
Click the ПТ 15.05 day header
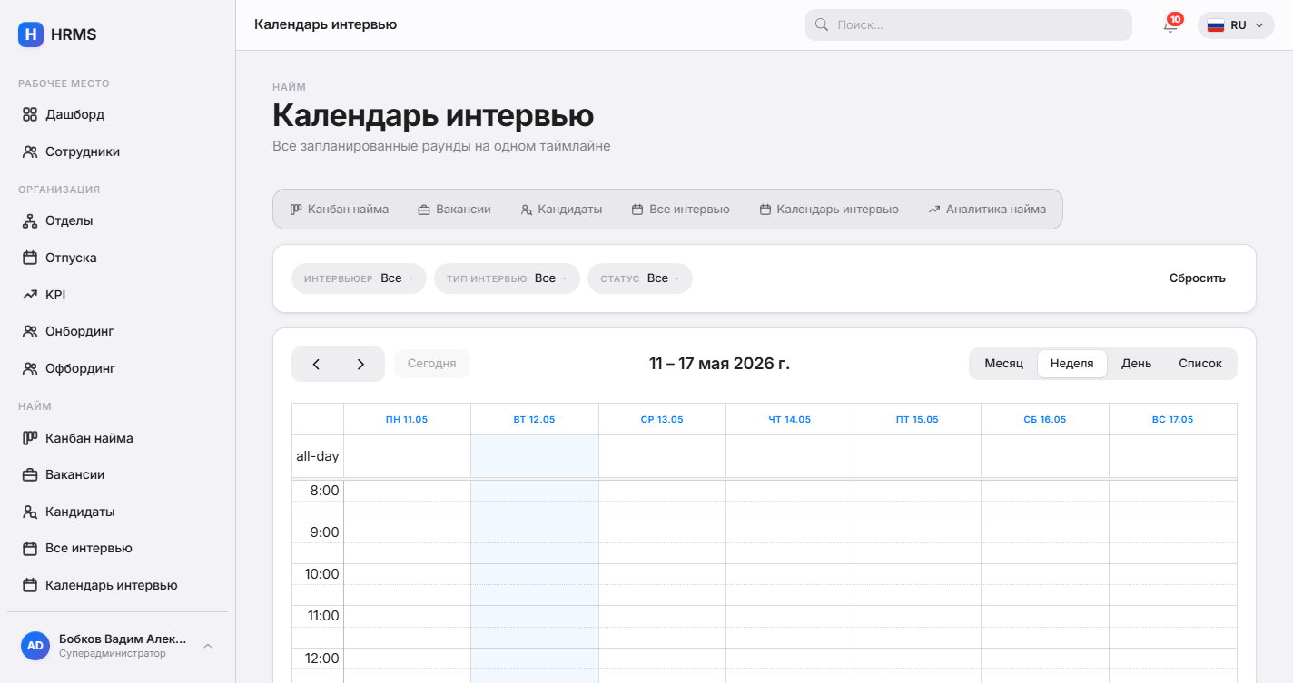917,419
